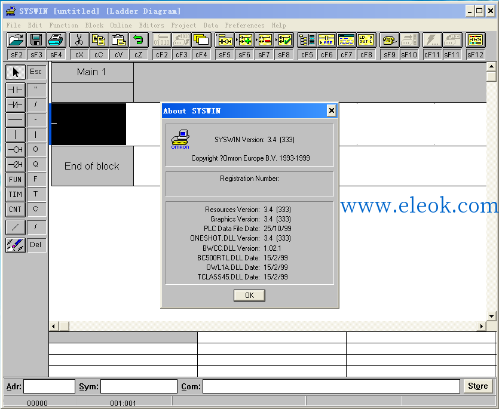The width and height of the screenshot is (499, 409).
Task: Click the Print icon
Action: click(56, 40)
